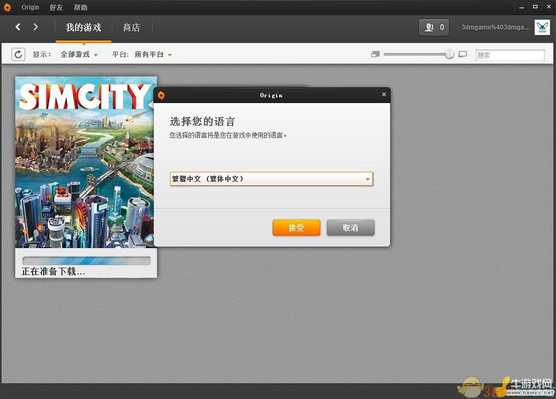This screenshot has height=399, width=556.
Task: Focus the 搜索 search field
Action: [510, 55]
